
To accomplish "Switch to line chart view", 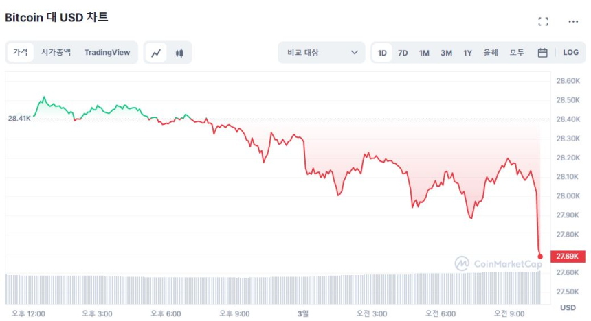I will 157,52.
